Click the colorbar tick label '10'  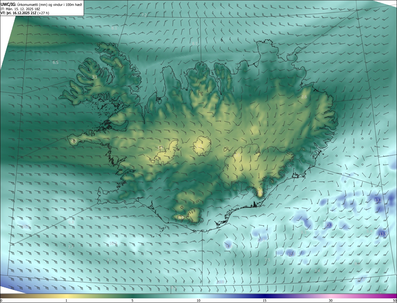198,301
